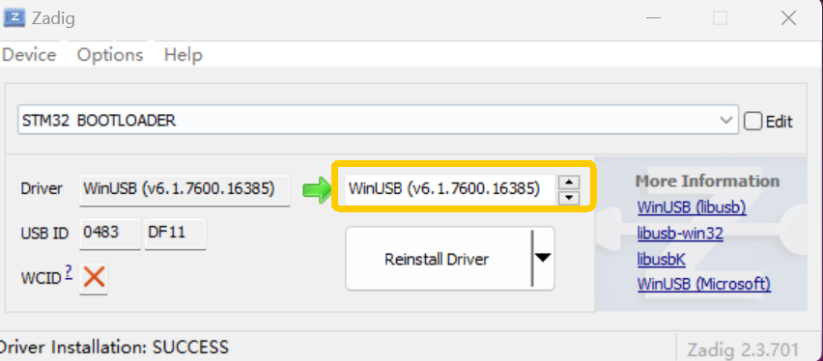Viewport: 823px width, 361px height.
Task: Click the up arrow of driver selector
Action: pos(570,182)
